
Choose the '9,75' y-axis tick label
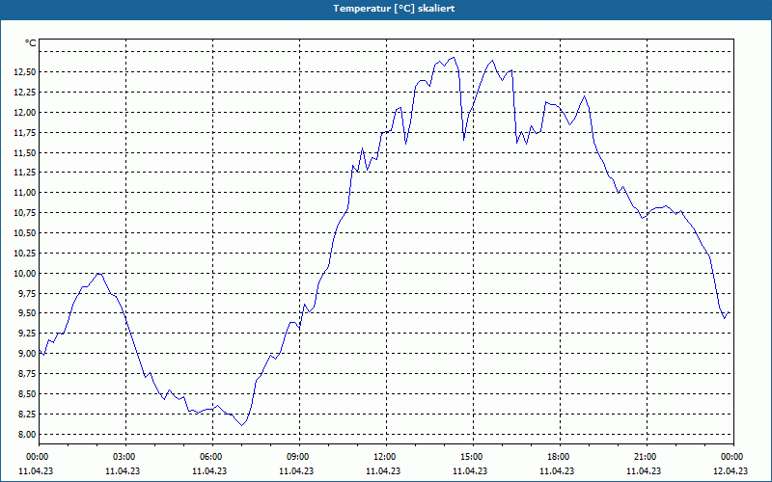coord(27,294)
